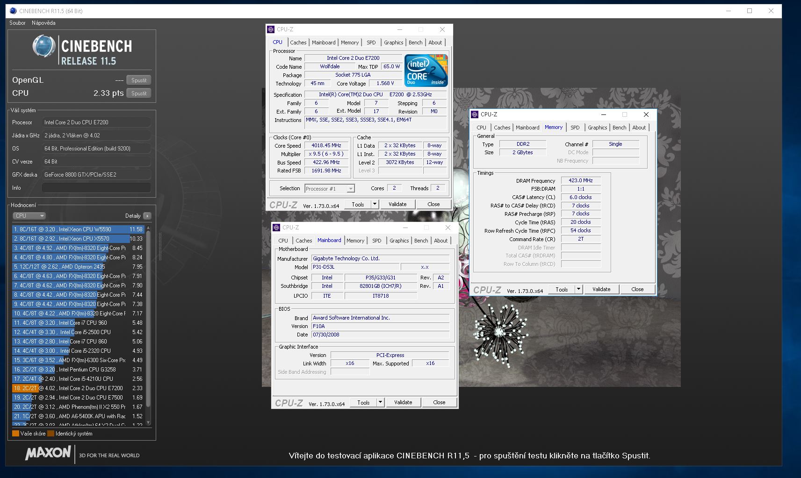Click the Core Voltage value 1.568 V

(x=385, y=83)
